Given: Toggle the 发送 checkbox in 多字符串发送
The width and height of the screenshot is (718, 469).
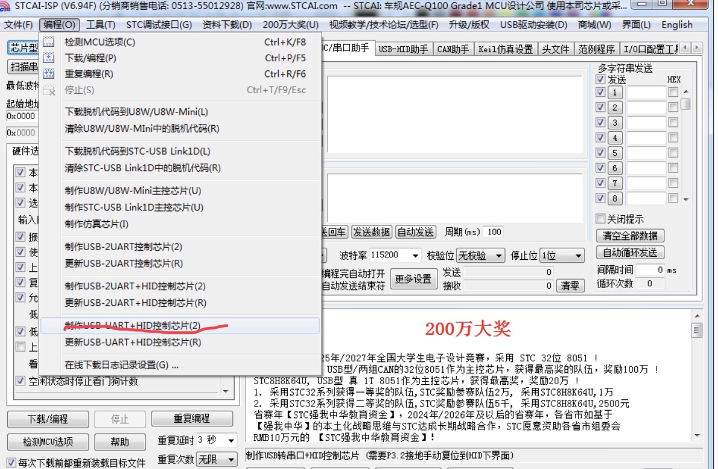Looking at the screenshot, I should click(x=600, y=79).
